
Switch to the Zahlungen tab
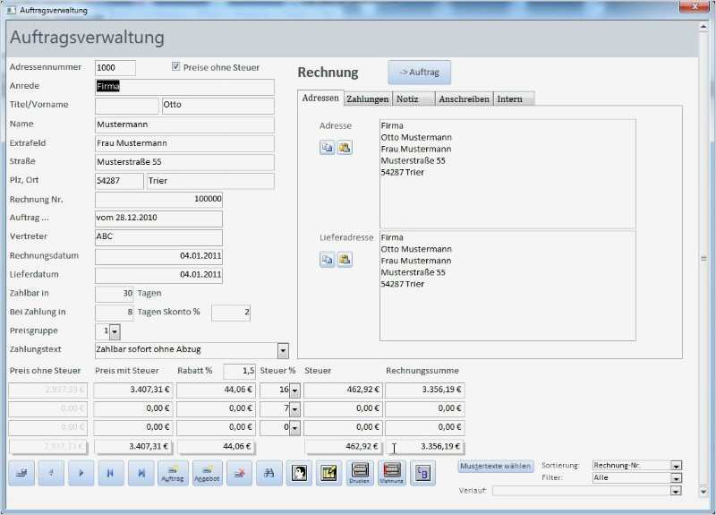point(368,99)
